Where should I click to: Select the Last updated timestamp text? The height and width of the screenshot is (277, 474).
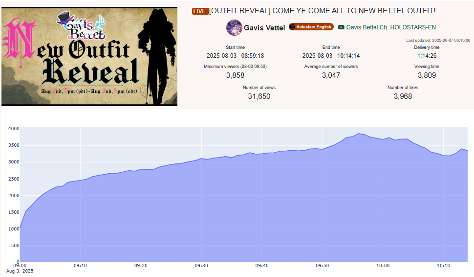pyautogui.click(x=438, y=40)
